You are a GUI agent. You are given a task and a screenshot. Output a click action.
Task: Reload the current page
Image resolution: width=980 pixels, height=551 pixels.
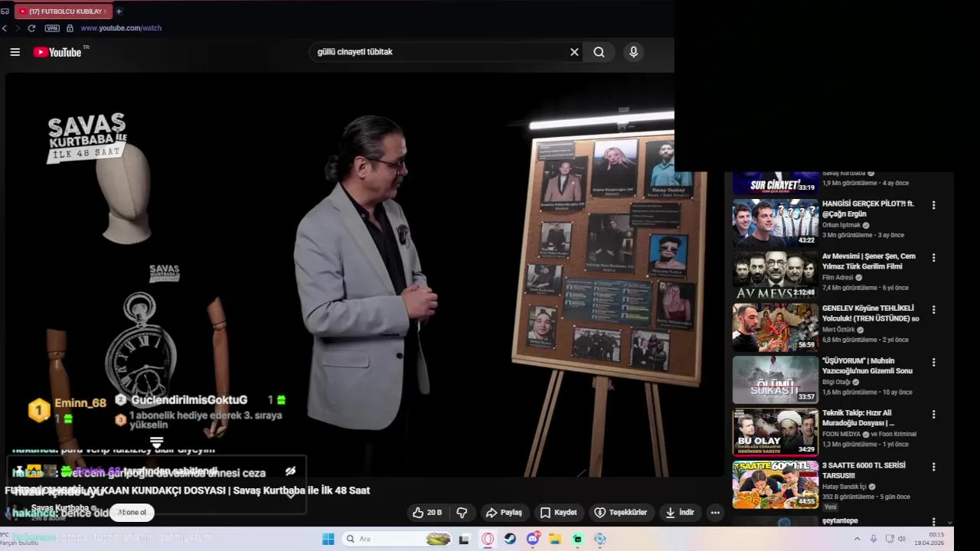[x=31, y=28]
